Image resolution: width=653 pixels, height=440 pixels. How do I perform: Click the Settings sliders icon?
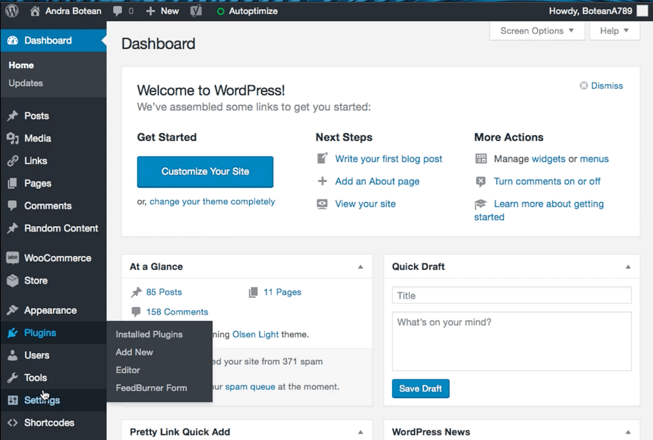(x=13, y=400)
